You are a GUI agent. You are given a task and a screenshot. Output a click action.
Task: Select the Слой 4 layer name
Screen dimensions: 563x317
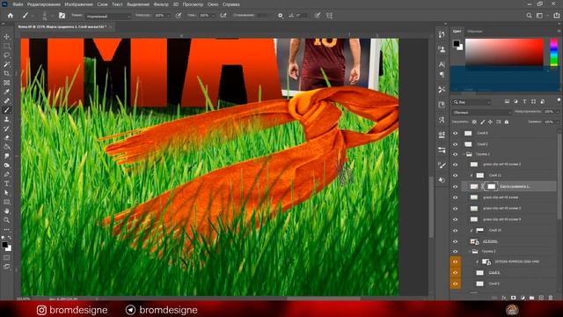coord(482,133)
